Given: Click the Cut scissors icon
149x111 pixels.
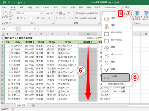Looking at the screenshot, I should (10, 12).
